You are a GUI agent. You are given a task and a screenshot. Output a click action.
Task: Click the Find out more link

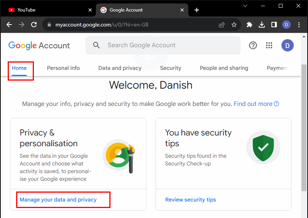tap(253, 104)
